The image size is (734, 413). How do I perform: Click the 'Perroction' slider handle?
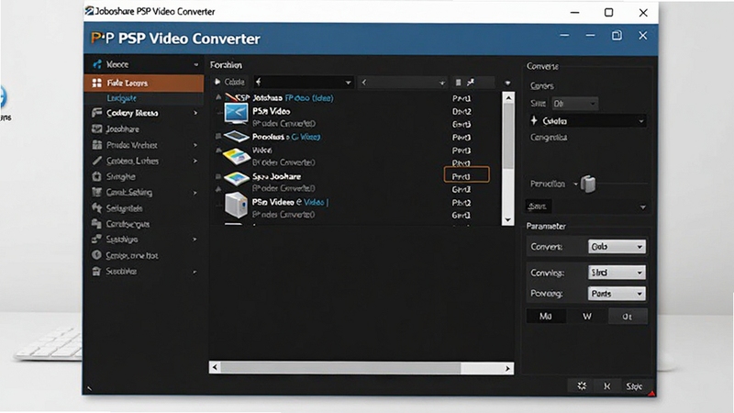click(x=588, y=184)
